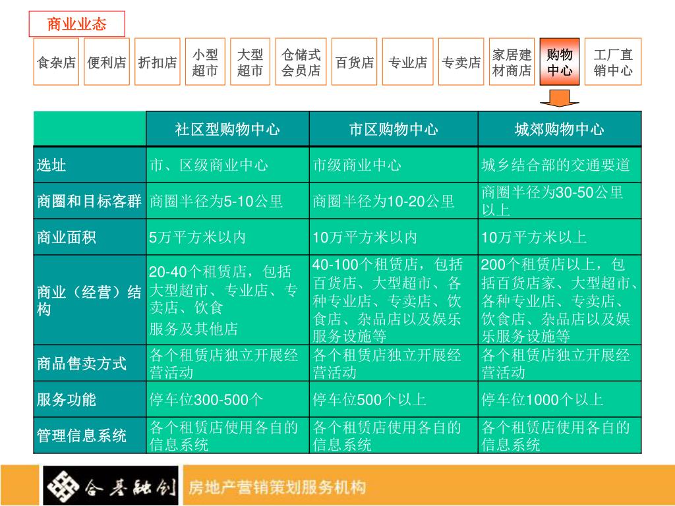Click the cell 停车位1000个以上
The height and width of the screenshot is (506, 675).
coord(560,399)
